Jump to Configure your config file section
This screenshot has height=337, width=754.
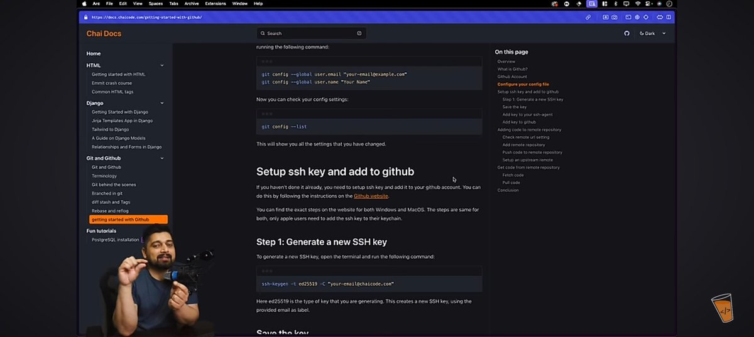(523, 84)
